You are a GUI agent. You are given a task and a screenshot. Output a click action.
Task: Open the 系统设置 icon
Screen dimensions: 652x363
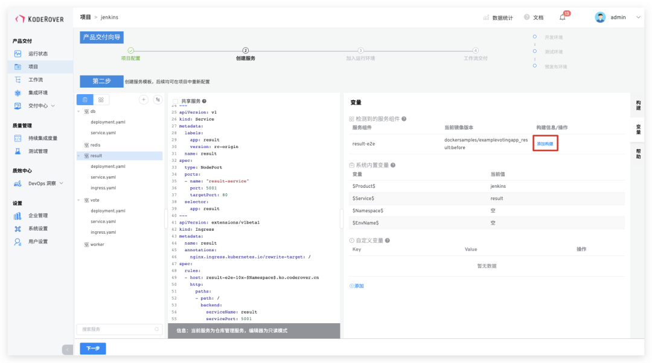(x=18, y=229)
